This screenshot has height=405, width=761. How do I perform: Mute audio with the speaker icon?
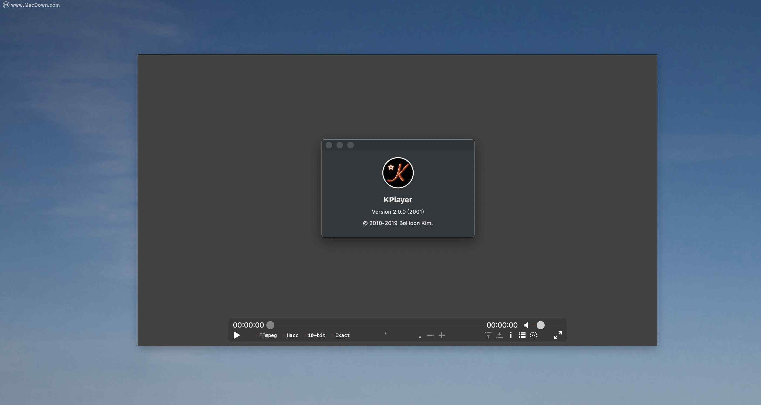point(526,325)
